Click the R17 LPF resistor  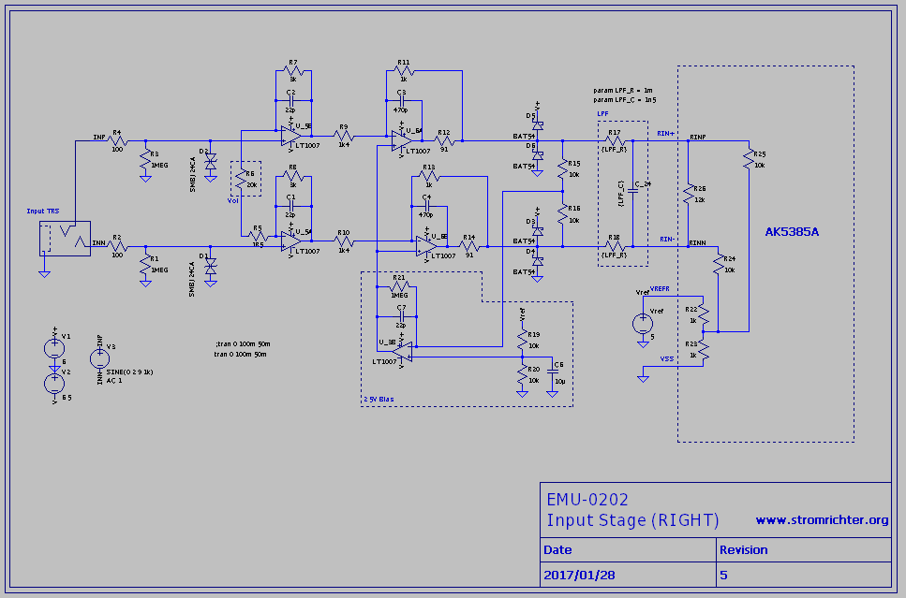point(615,141)
